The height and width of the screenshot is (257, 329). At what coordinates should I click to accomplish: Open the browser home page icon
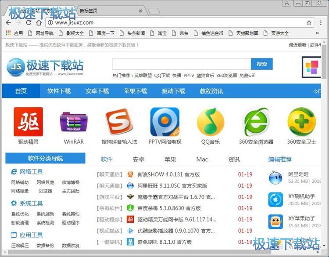39,22
